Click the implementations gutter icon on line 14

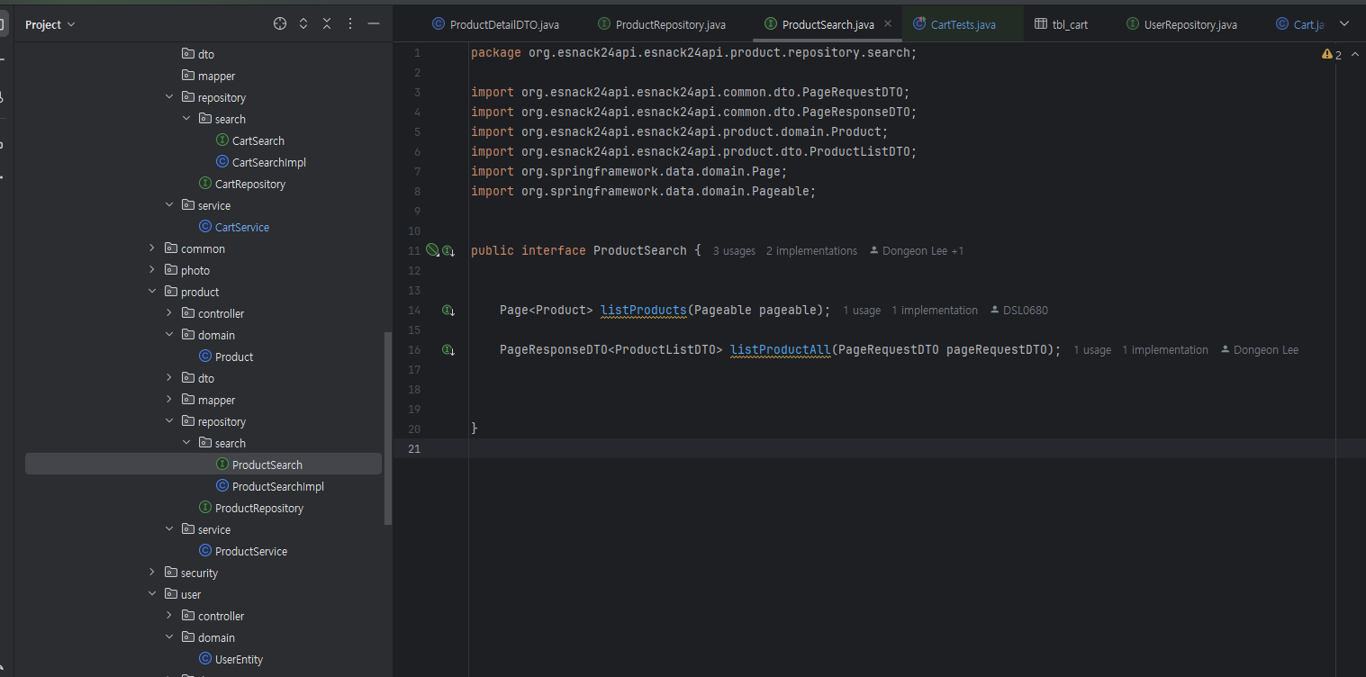point(448,311)
